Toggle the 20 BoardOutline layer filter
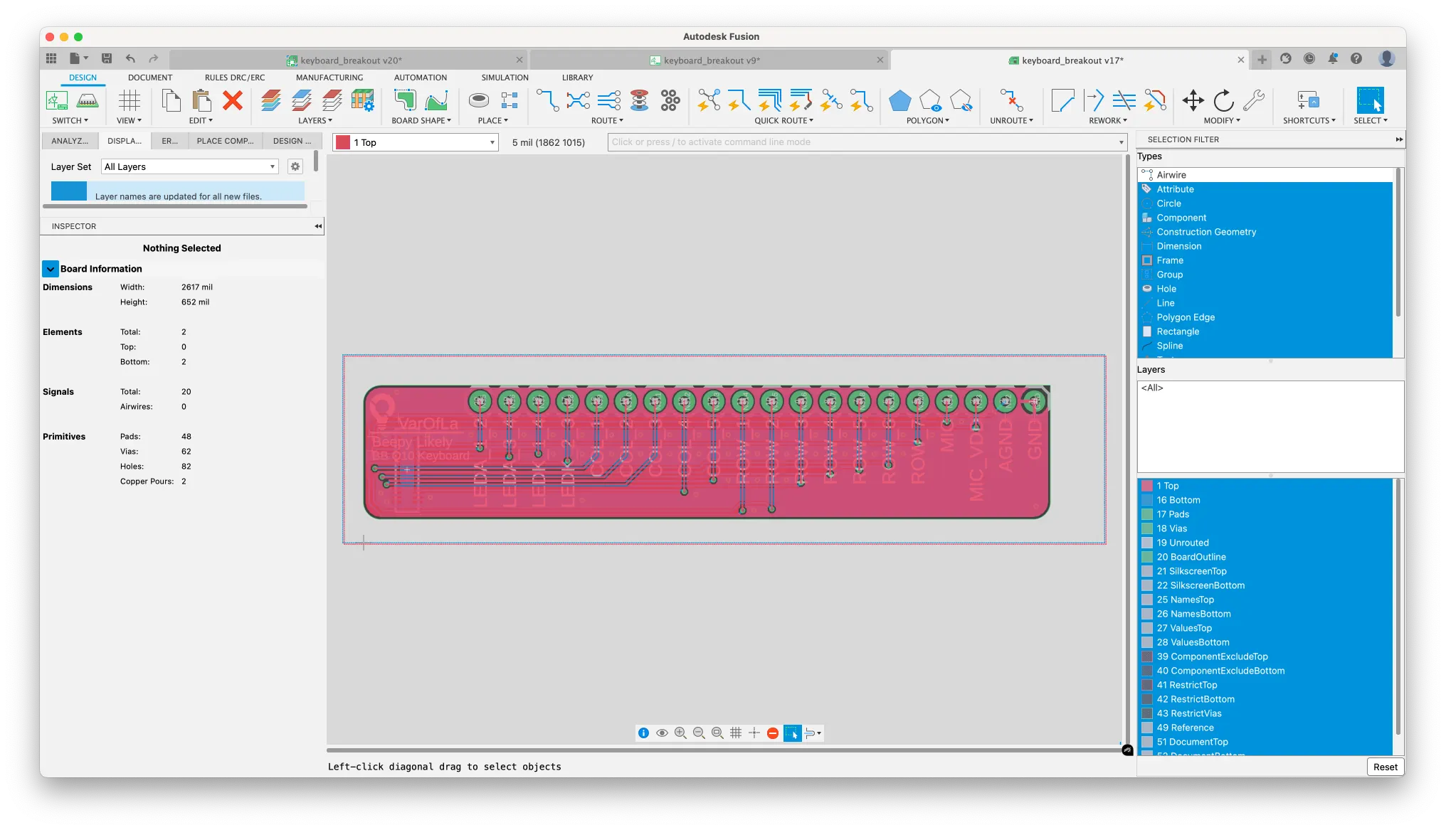Screen dimensions: 1446x830 [1191, 557]
